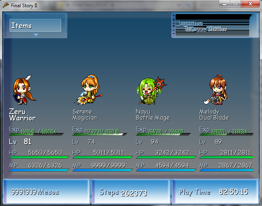This screenshot has width=262, height=206.
Task: Click Nayu's blue MP bar
Action: pos(166,170)
